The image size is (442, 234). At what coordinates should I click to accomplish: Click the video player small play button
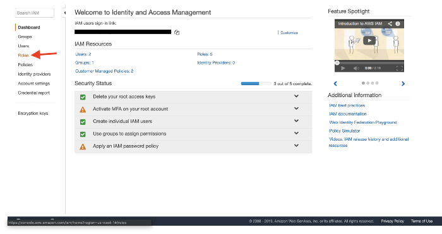pyautogui.click(x=343, y=68)
